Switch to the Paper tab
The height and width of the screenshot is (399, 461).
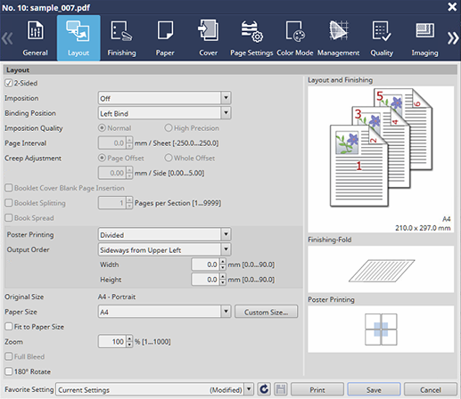tap(165, 38)
